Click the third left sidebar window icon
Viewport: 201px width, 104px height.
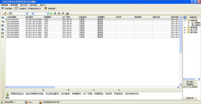click(3, 26)
